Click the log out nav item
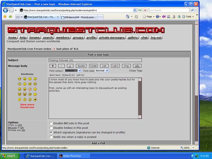Viewport: 212px width, 159px height. click(156, 38)
